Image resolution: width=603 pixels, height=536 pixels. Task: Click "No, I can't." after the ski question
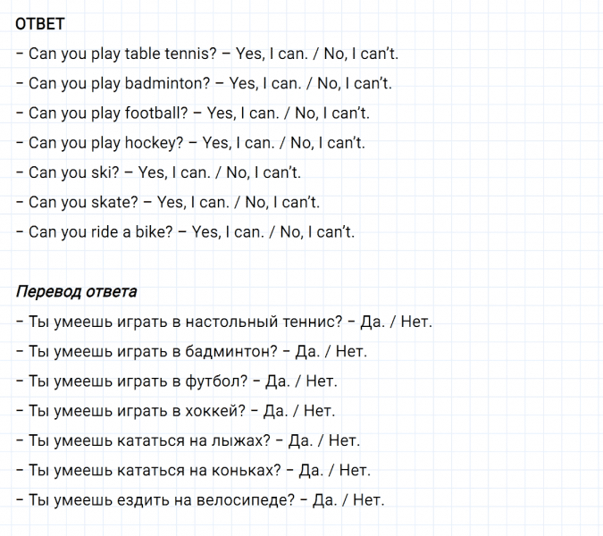[264, 172]
